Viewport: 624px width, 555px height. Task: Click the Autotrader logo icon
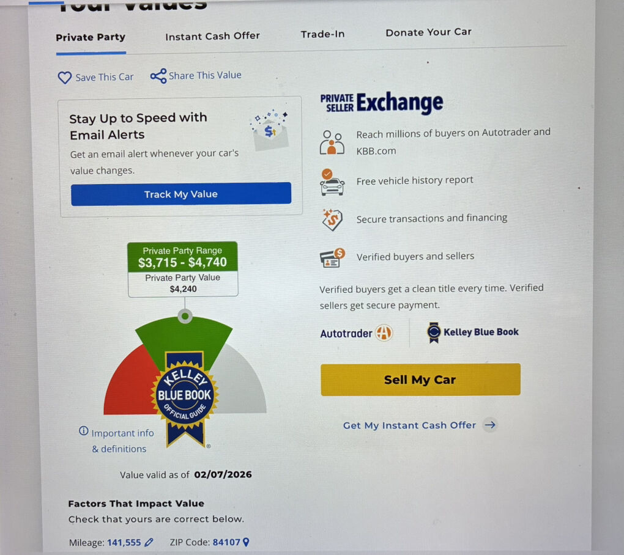384,333
